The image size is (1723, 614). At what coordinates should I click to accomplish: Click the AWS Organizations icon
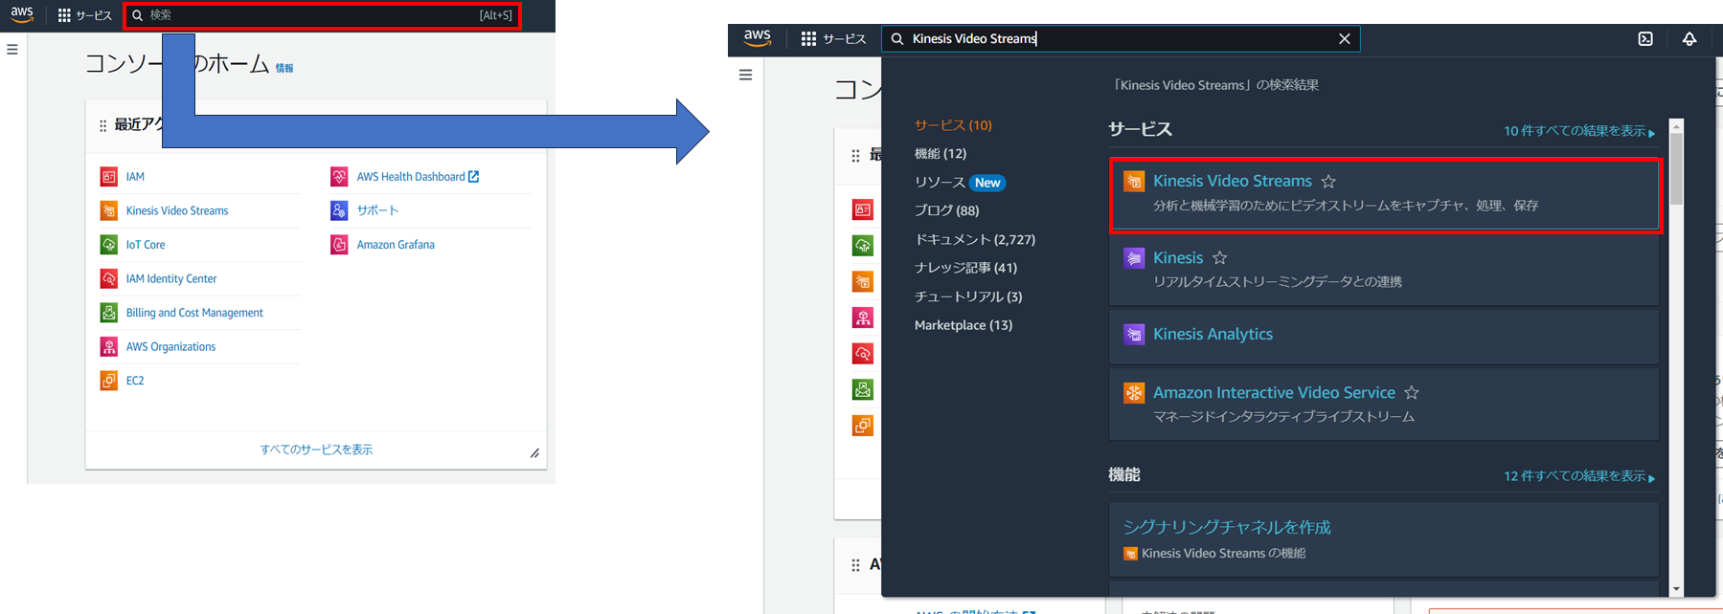click(x=109, y=346)
